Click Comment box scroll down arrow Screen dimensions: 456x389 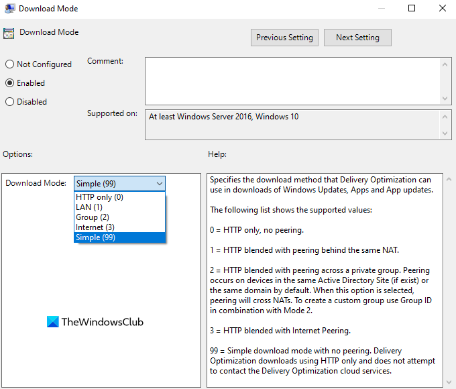click(x=445, y=99)
